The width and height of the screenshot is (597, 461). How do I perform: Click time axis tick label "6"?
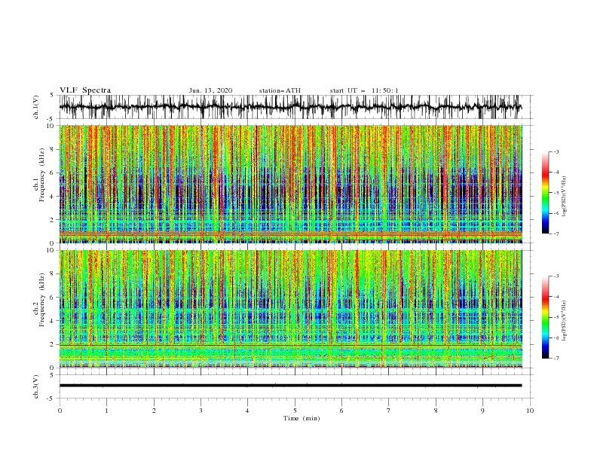(x=341, y=411)
